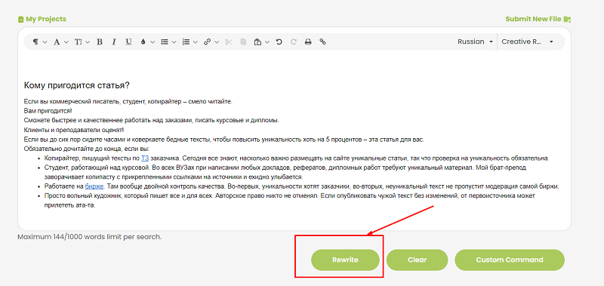Toggle italic formatting
Image resolution: width=604 pixels, height=286 pixels.
click(x=114, y=42)
